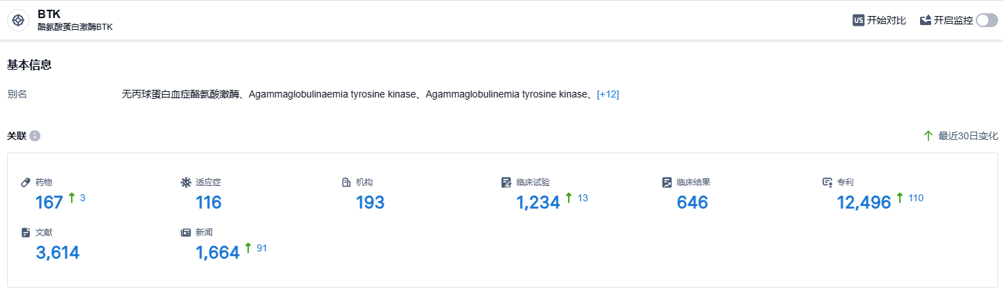Open the 116 indications count
Screen dimensions: 1003x289
[208, 203]
